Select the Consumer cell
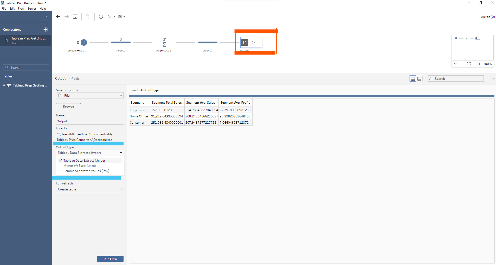The width and height of the screenshot is (496, 265). (139, 123)
